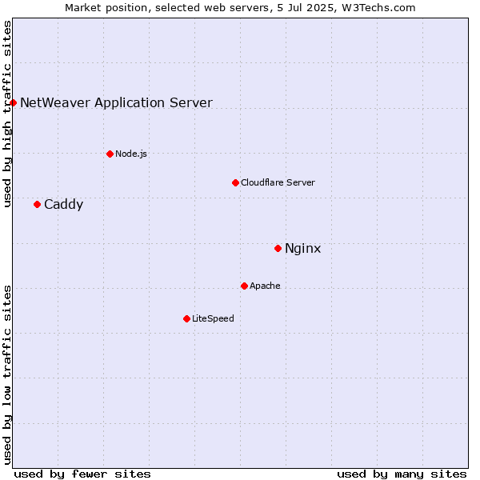The height and width of the screenshot is (480, 480).
Task: Click the 'used by many sites' axis label
Action: pos(402,474)
